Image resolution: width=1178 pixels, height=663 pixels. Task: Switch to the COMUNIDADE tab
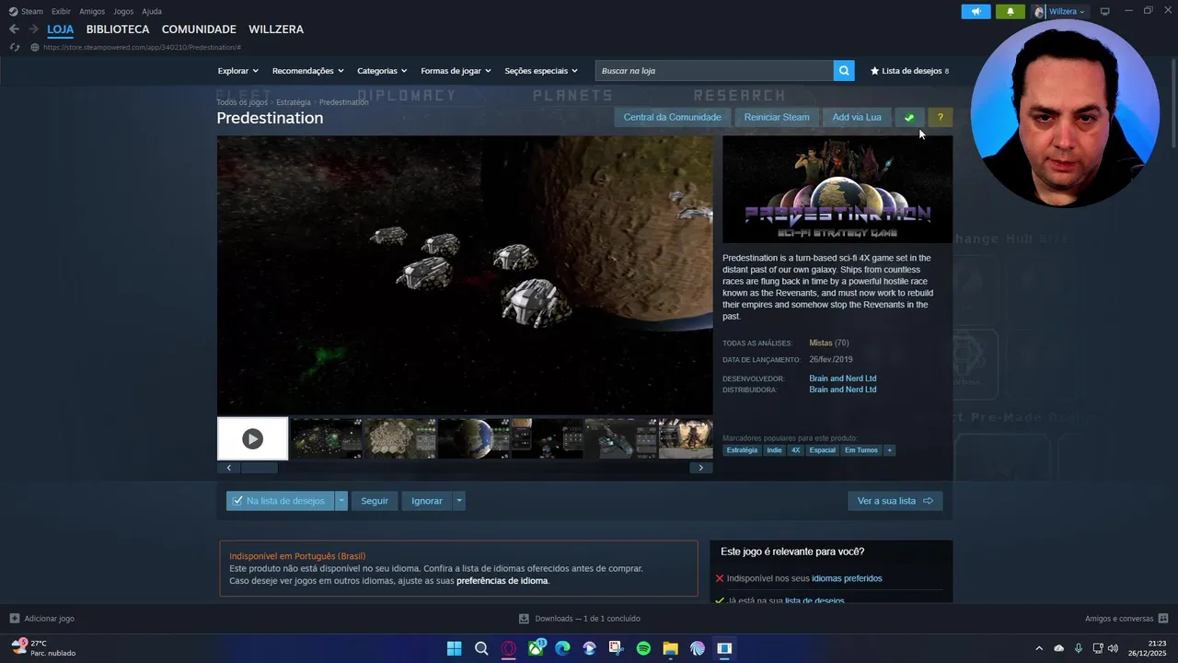tap(199, 29)
